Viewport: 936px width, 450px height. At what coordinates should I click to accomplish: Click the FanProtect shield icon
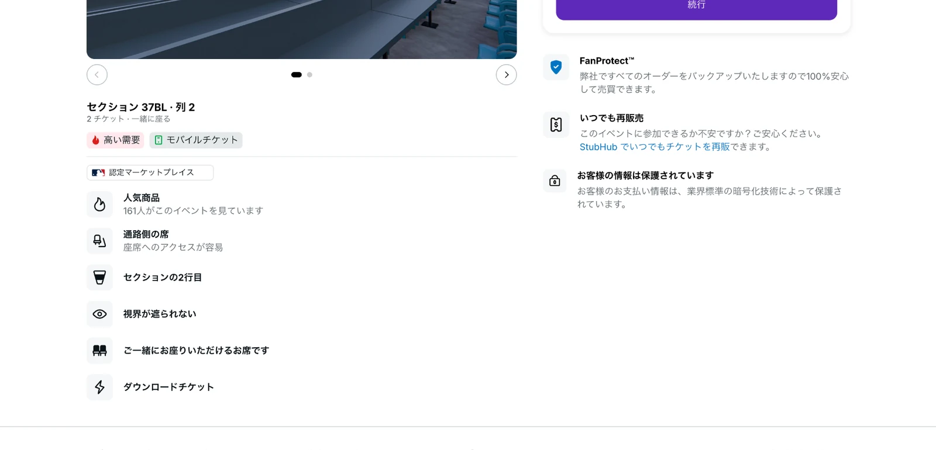[556, 67]
